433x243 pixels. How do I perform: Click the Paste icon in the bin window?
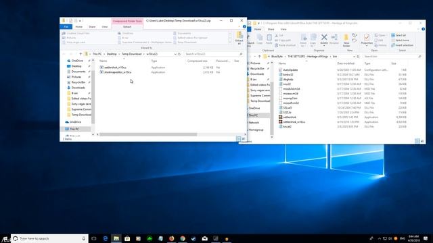[x=269, y=39]
